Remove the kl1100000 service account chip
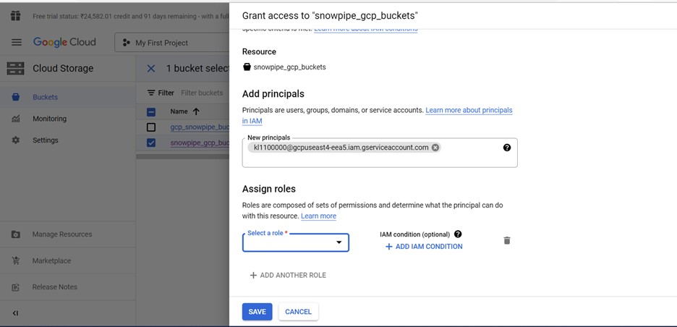 [435, 148]
